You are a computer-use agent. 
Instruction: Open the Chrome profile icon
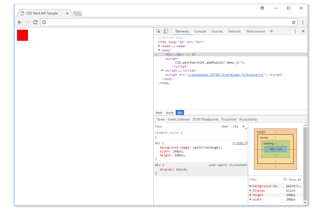(262, 8)
